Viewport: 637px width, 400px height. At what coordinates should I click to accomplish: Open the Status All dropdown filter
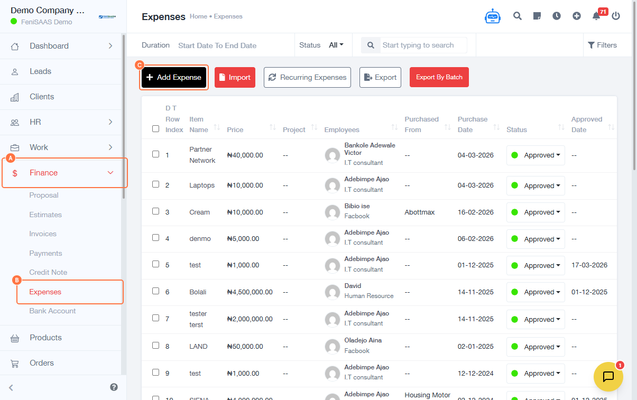coord(336,45)
